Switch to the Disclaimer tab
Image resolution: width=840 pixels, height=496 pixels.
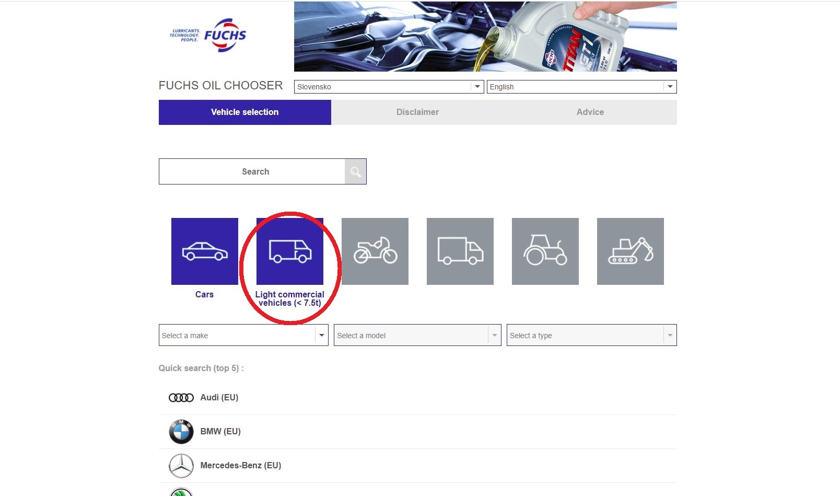click(417, 112)
